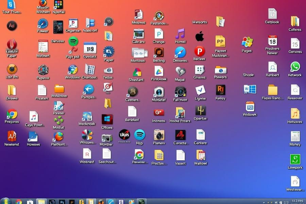Open the document icon labeled Westever..
306x204 pixels.
[x=295, y=181]
